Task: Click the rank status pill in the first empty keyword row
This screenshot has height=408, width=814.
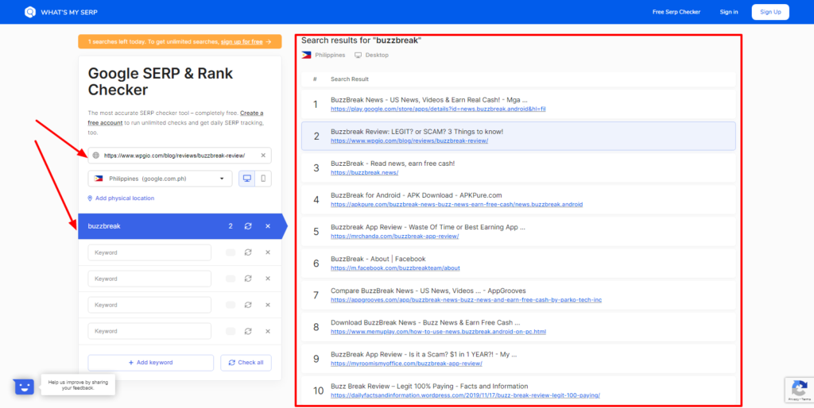Action: (x=231, y=252)
